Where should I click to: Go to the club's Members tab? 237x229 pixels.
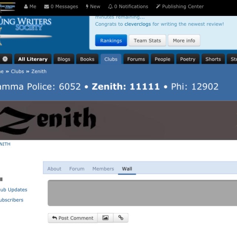[103, 169]
